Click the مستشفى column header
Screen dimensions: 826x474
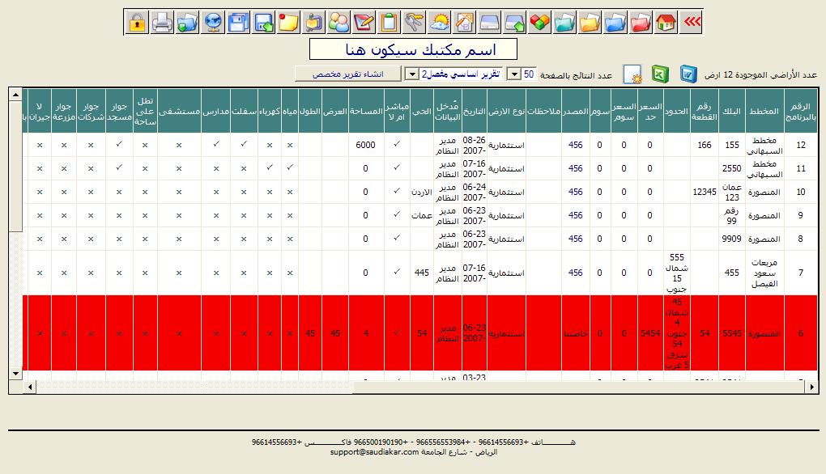click(179, 111)
